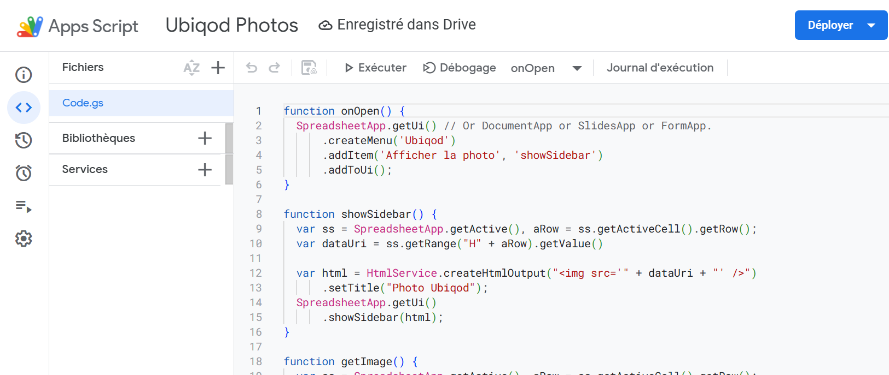Screen dimensions: 889x375
Task: Open the Triggers alarm clock icon
Action: coord(24,173)
